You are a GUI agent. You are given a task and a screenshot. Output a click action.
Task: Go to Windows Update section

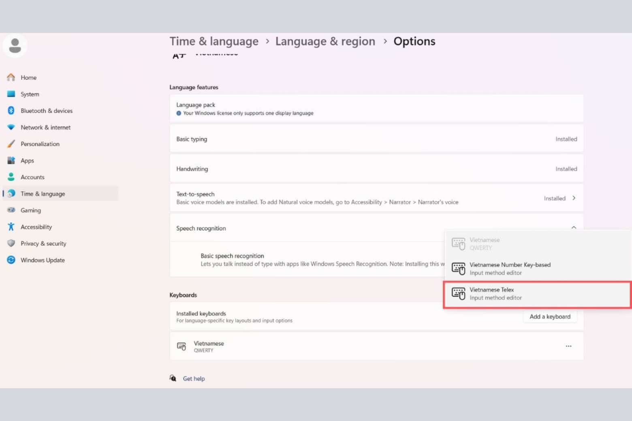click(43, 260)
